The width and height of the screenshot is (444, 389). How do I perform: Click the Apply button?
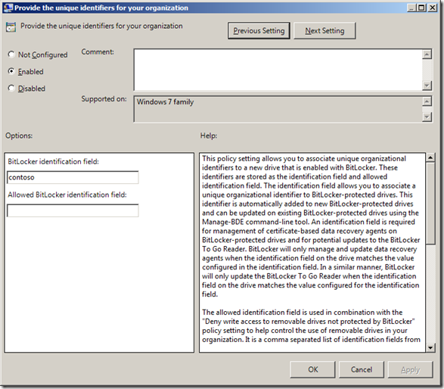[x=410, y=369]
